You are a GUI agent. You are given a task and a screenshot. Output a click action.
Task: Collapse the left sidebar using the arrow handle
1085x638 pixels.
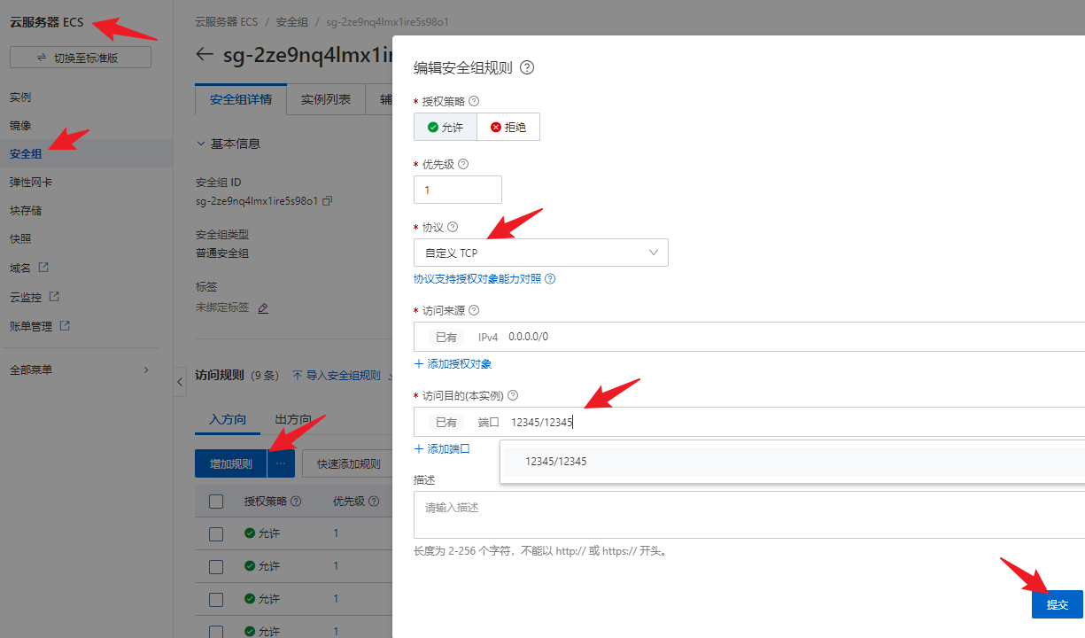(x=181, y=382)
